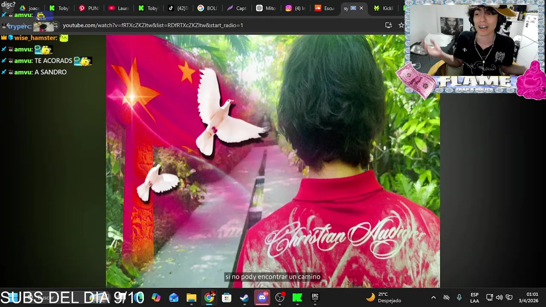Open Steam from the taskbar
This screenshot has width=546, height=307.
244,298
